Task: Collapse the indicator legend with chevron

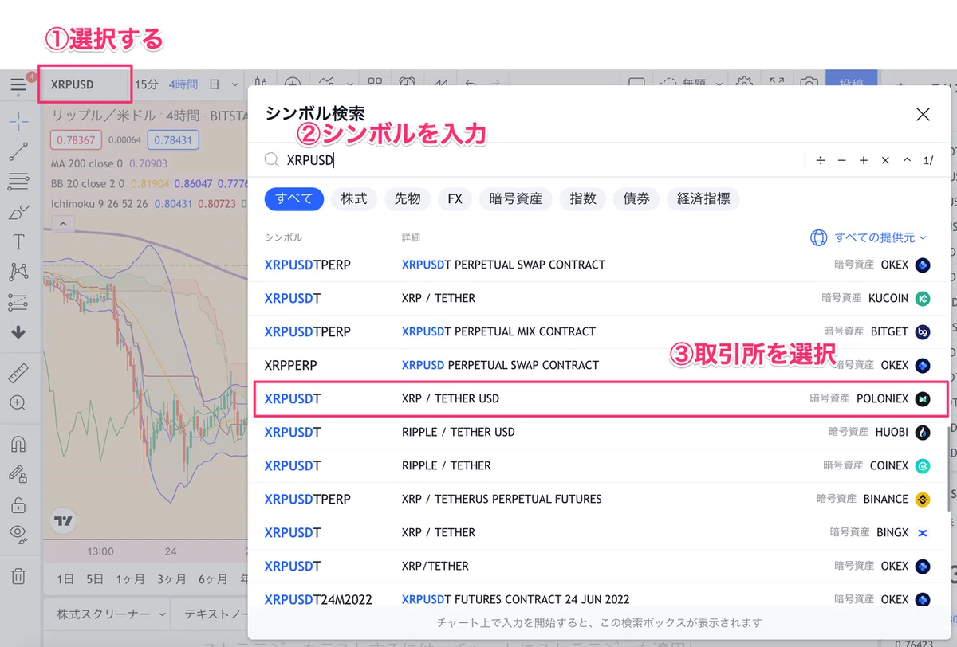Action: [63, 224]
